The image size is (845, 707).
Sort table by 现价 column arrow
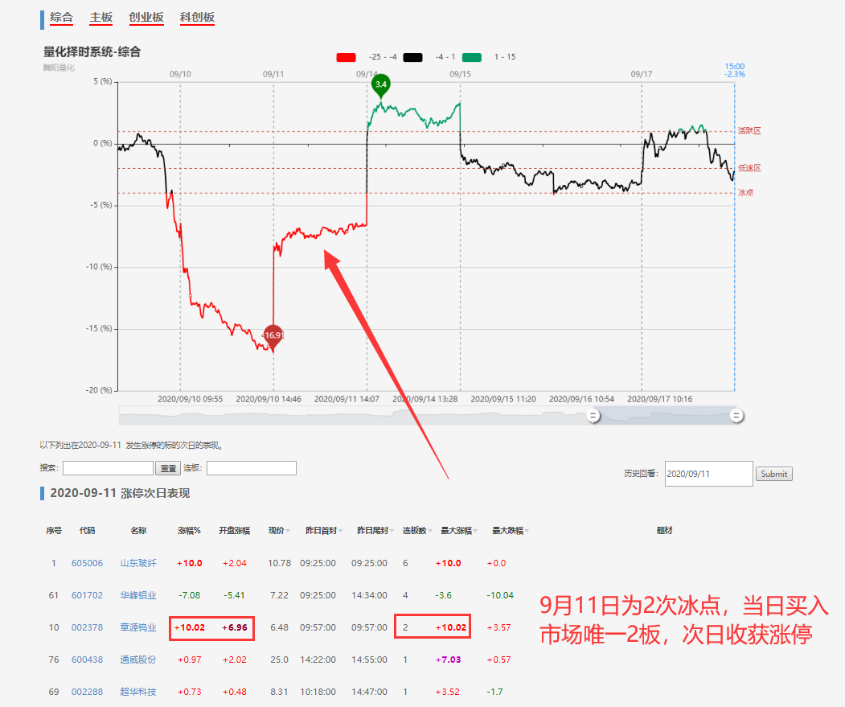tap(289, 531)
